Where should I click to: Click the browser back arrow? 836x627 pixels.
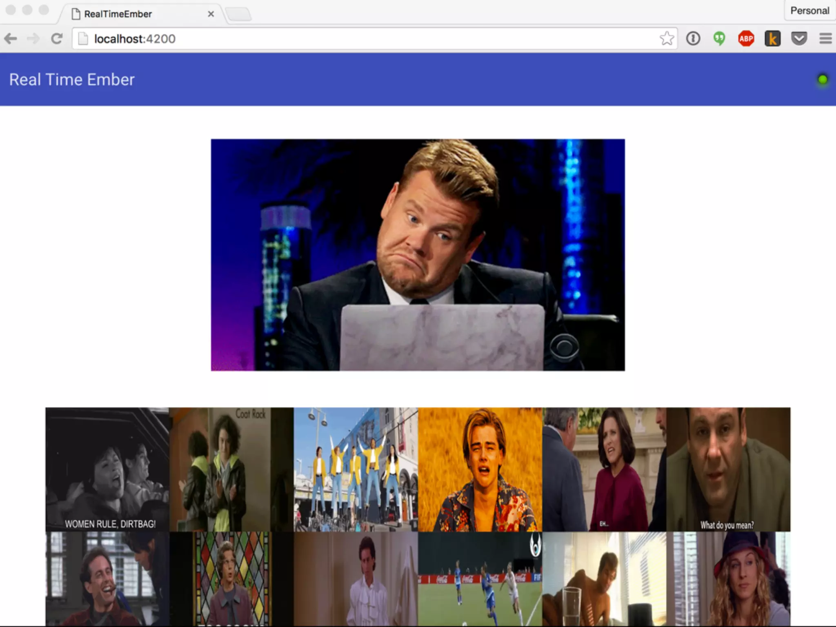coord(11,39)
